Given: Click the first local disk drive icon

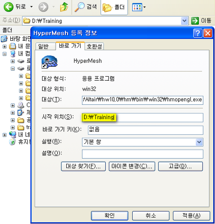Looking at the screenshot, I should 21,61.
